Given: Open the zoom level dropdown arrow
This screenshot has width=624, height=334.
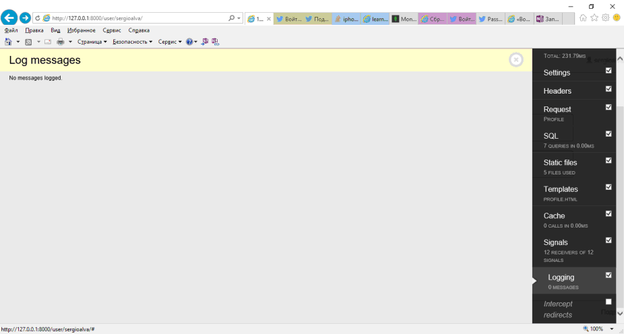Looking at the screenshot, I should (612, 329).
